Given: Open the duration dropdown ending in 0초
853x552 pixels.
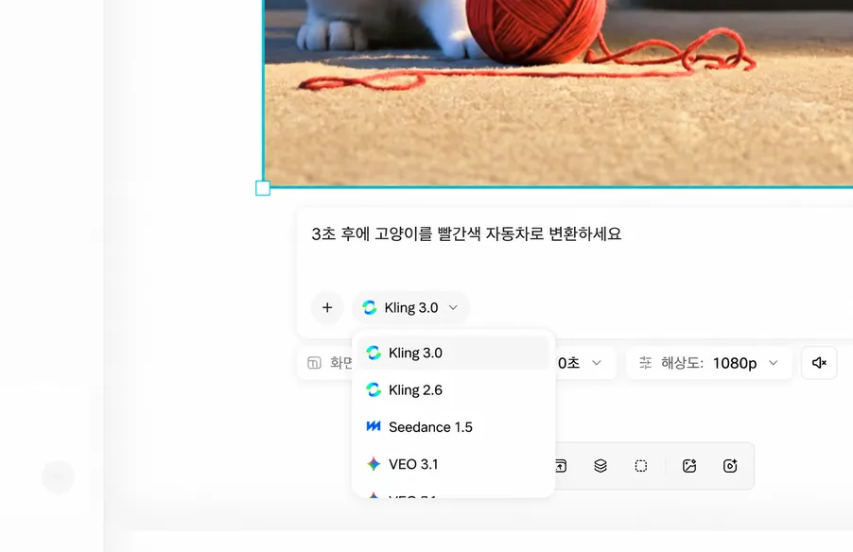Looking at the screenshot, I should 584,363.
